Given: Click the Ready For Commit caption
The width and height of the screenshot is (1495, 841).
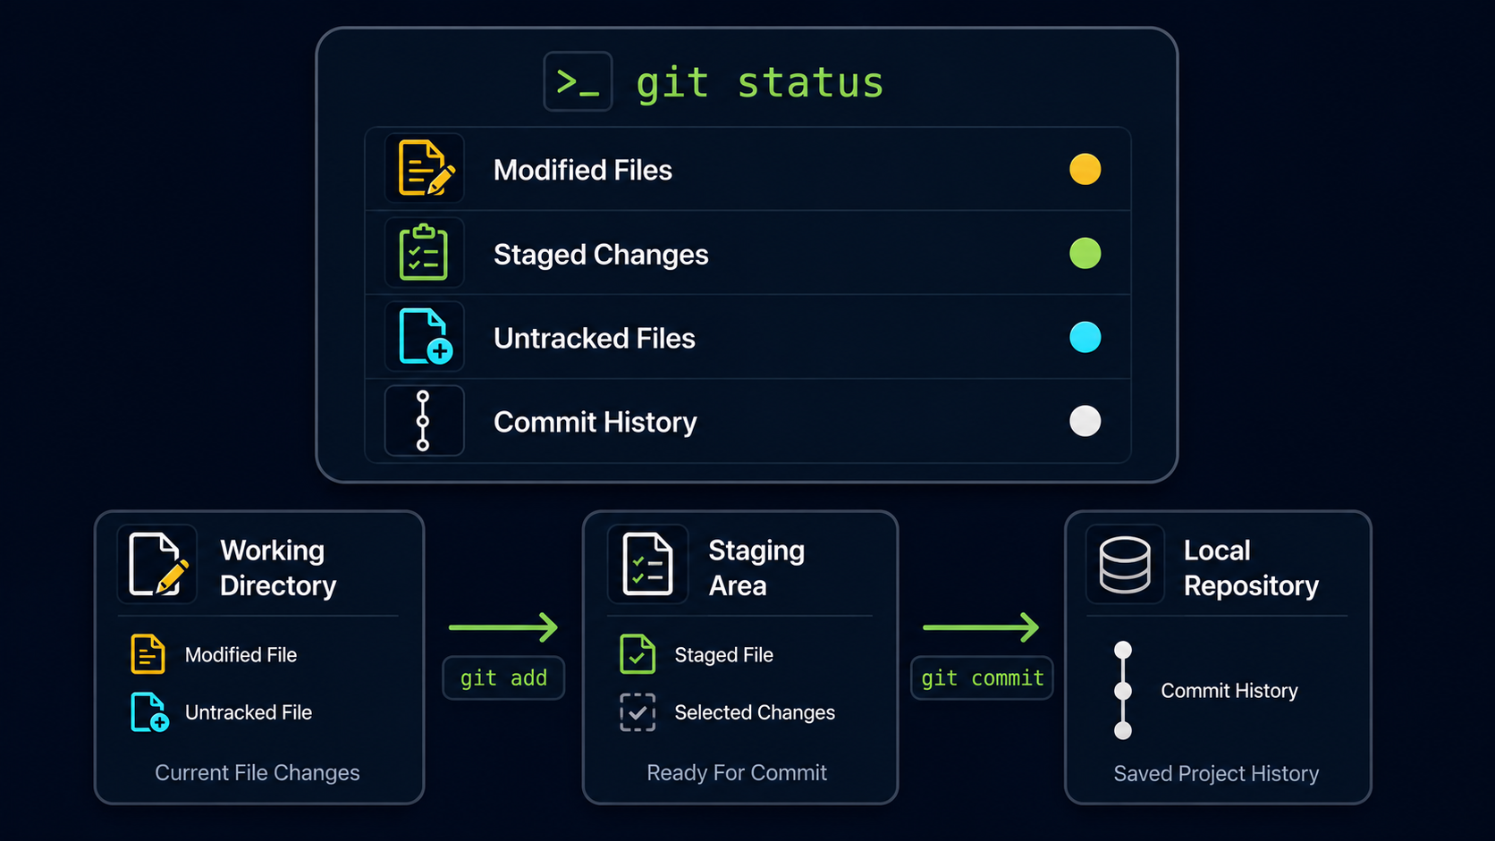Looking at the screenshot, I should pyautogui.click(x=737, y=773).
